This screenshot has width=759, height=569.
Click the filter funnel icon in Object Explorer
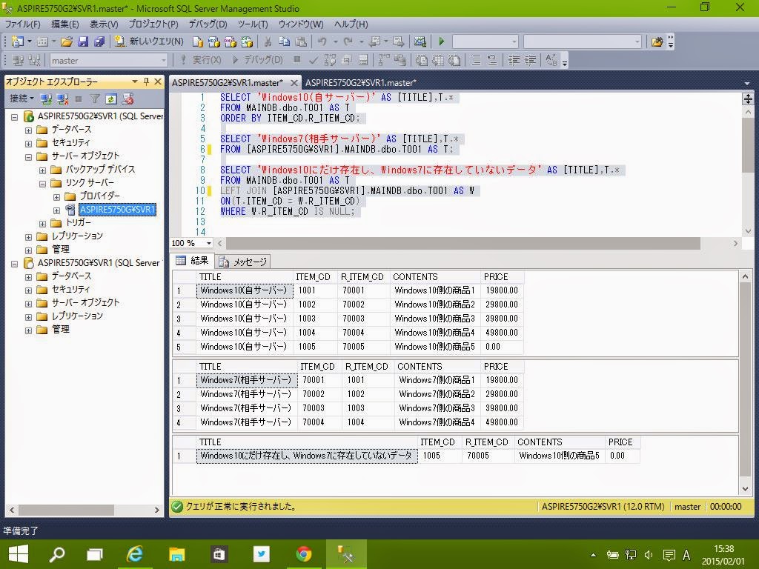(x=95, y=99)
